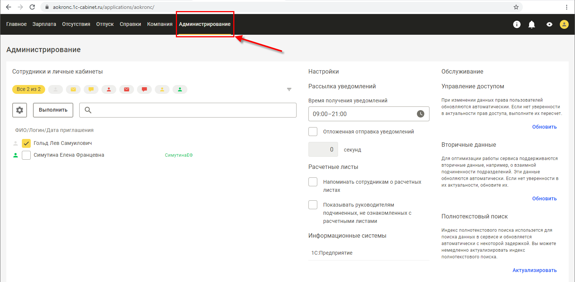Uncheck Гольд Лев Самуилович checkbox
The width and height of the screenshot is (575, 282).
(26, 143)
